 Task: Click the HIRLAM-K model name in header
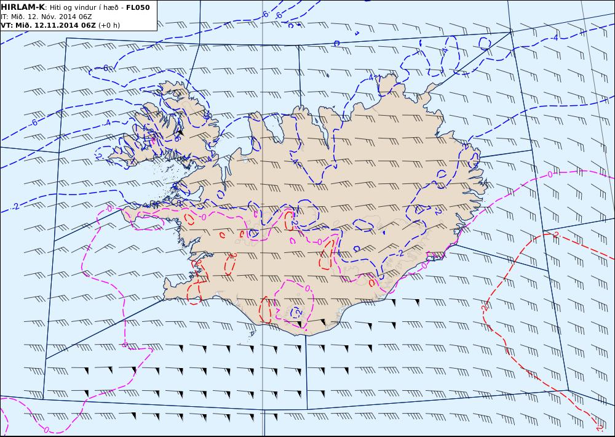[x=23, y=7]
